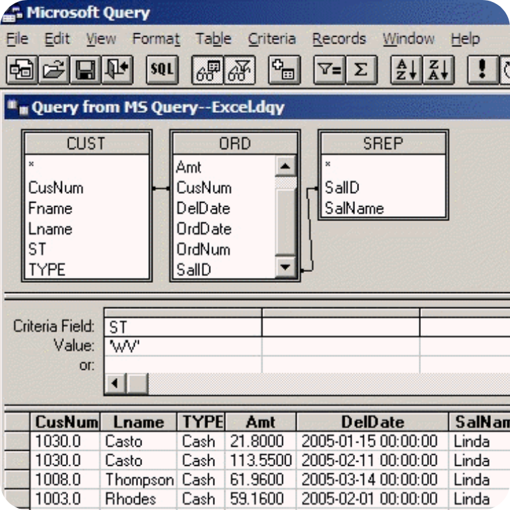
Task: Open the Table menu
Action: (214, 39)
